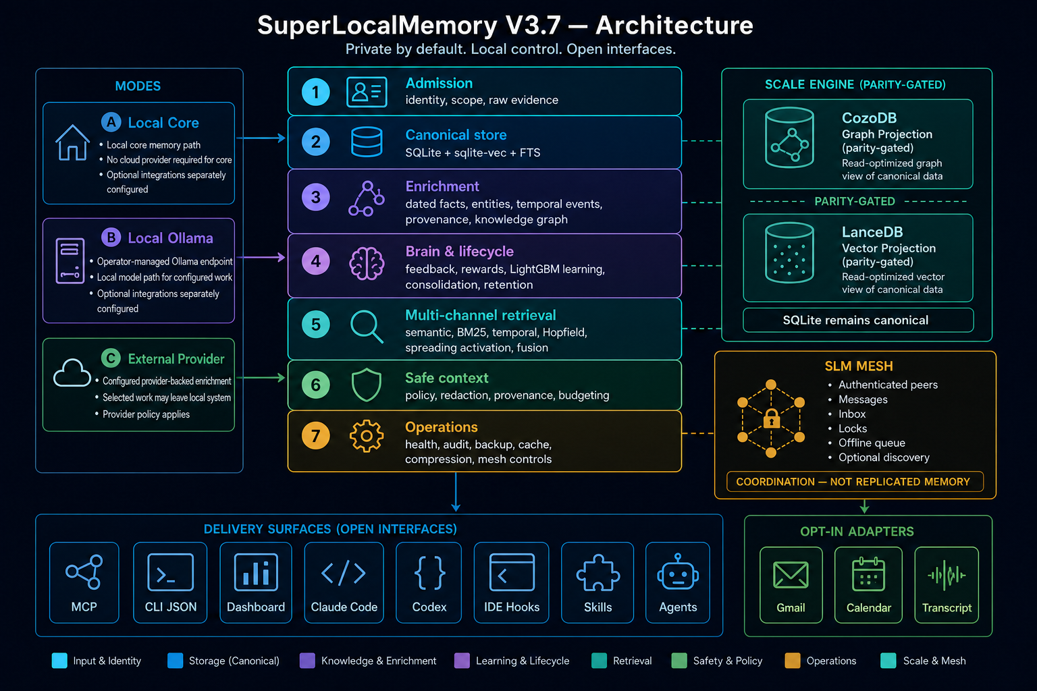The image size is (1037, 691).
Task: Click the number 2 circle badge
Action: coord(316,142)
